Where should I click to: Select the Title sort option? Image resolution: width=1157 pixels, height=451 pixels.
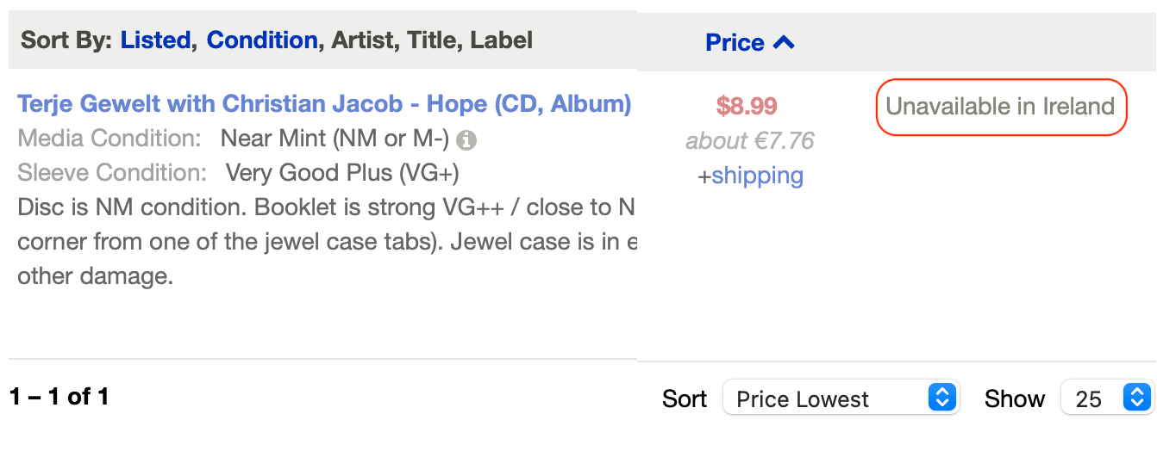pos(433,40)
